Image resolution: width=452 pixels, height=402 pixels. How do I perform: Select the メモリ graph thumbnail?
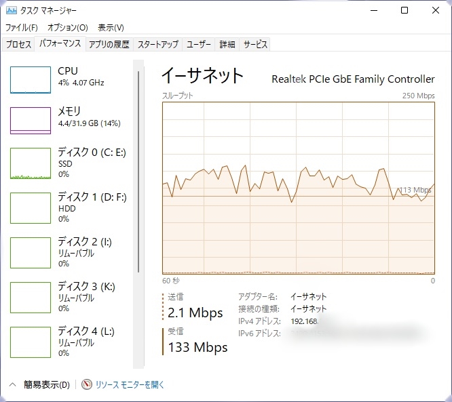coord(31,121)
